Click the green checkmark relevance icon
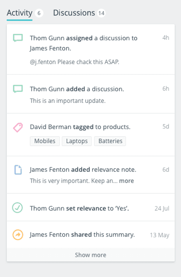Image resolution: width=181 pixels, height=277 pixels. pyautogui.click(x=18, y=208)
